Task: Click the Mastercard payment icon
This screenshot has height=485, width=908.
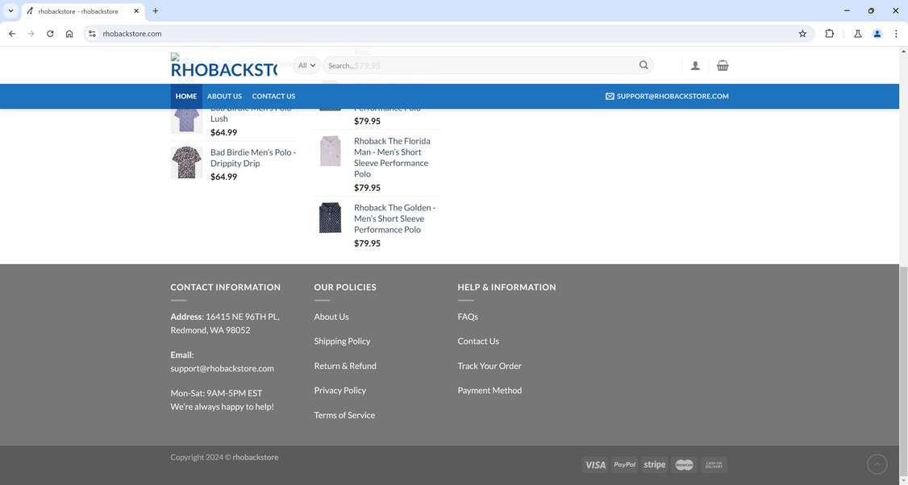Action: (684, 465)
